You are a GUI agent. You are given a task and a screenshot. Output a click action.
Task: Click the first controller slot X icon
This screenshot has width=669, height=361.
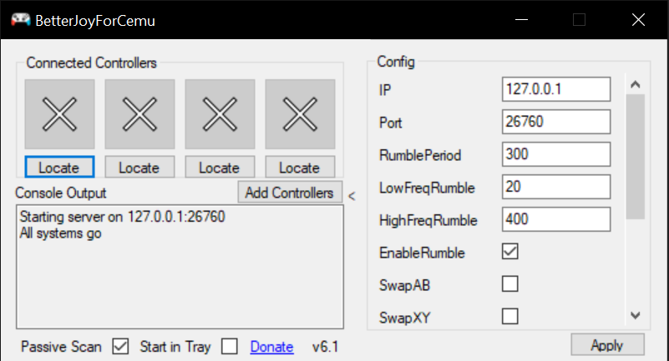pyautogui.click(x=60, y=114)
